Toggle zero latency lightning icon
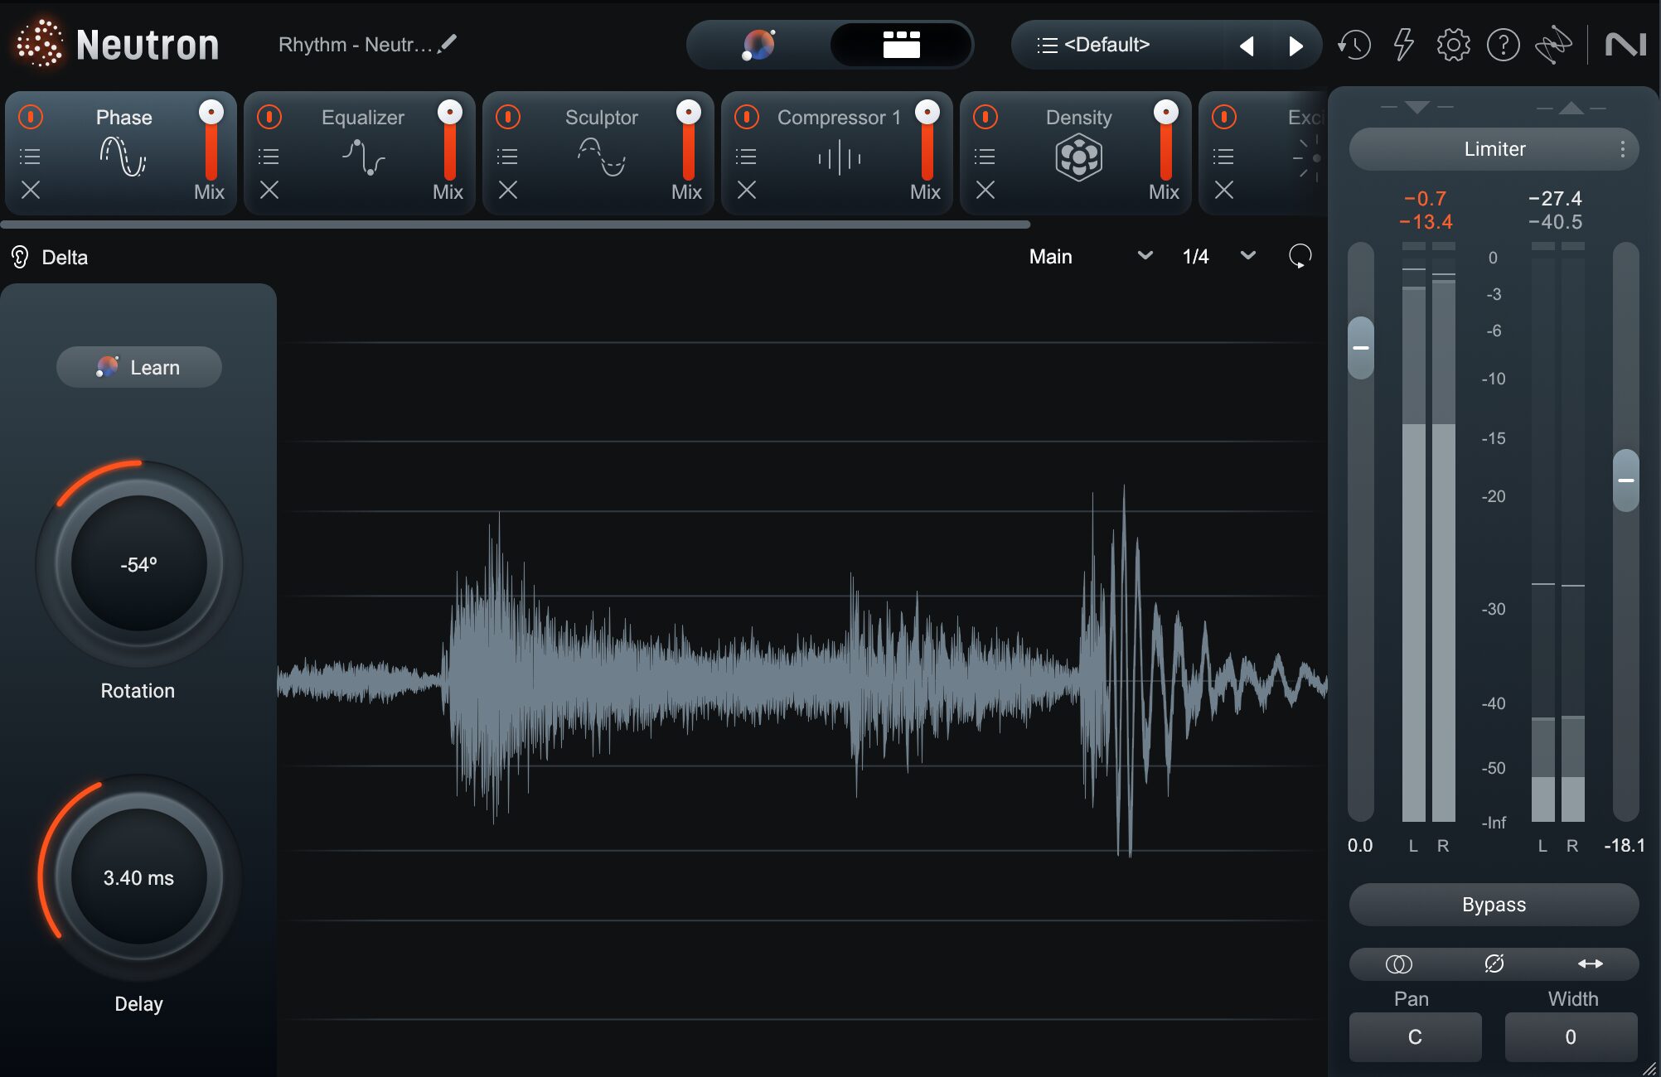This screenshot has width=1661, height=1077. [1403, 45]
